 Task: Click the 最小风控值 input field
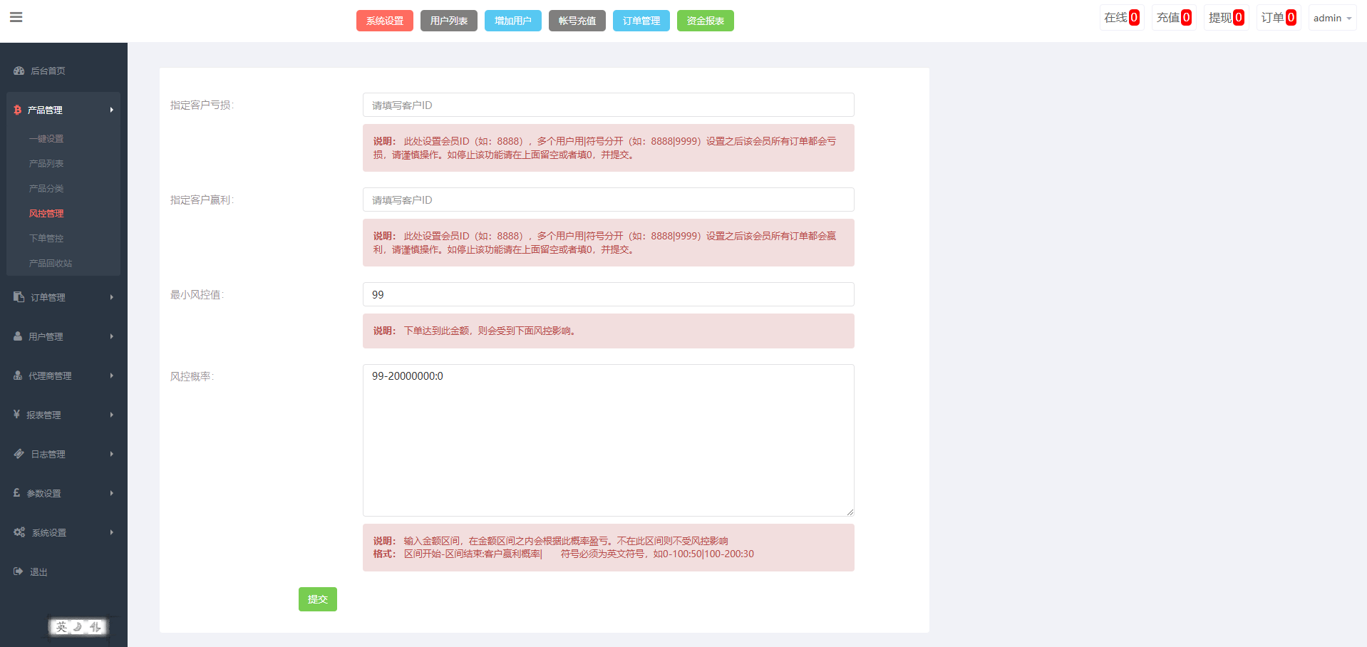[608, 294]
